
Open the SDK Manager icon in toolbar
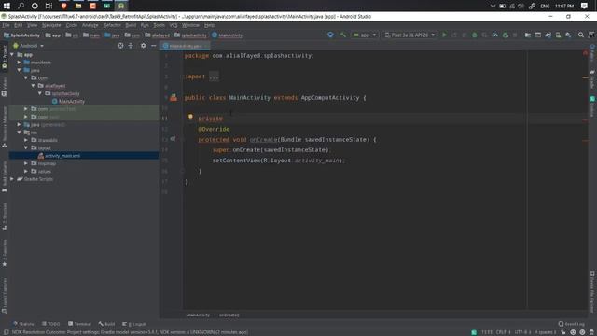(x=568, y=35)
